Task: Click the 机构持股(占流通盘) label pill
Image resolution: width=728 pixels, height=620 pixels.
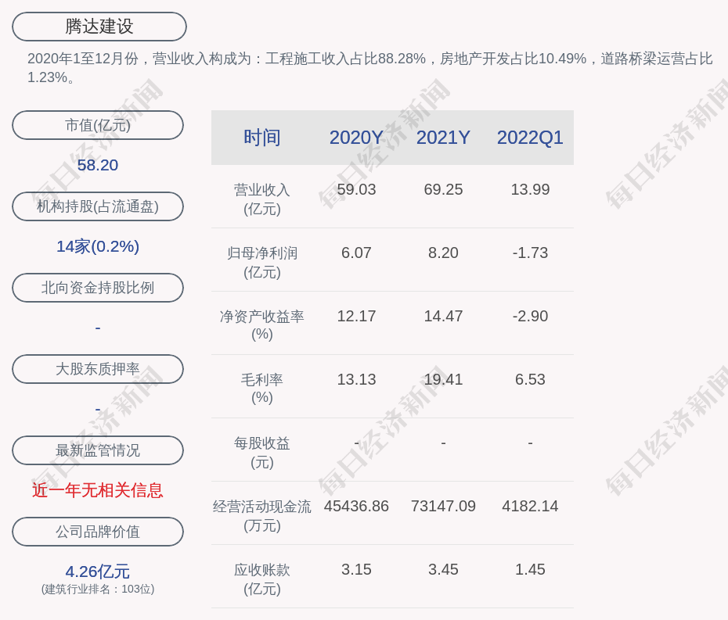Action: tap(98, 206)
